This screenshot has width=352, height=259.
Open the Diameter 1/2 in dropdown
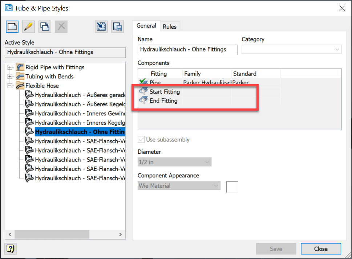[174, 162]
